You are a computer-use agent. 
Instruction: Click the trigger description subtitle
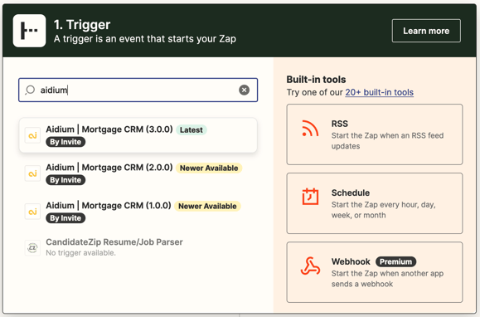click(x=145, y=39)
